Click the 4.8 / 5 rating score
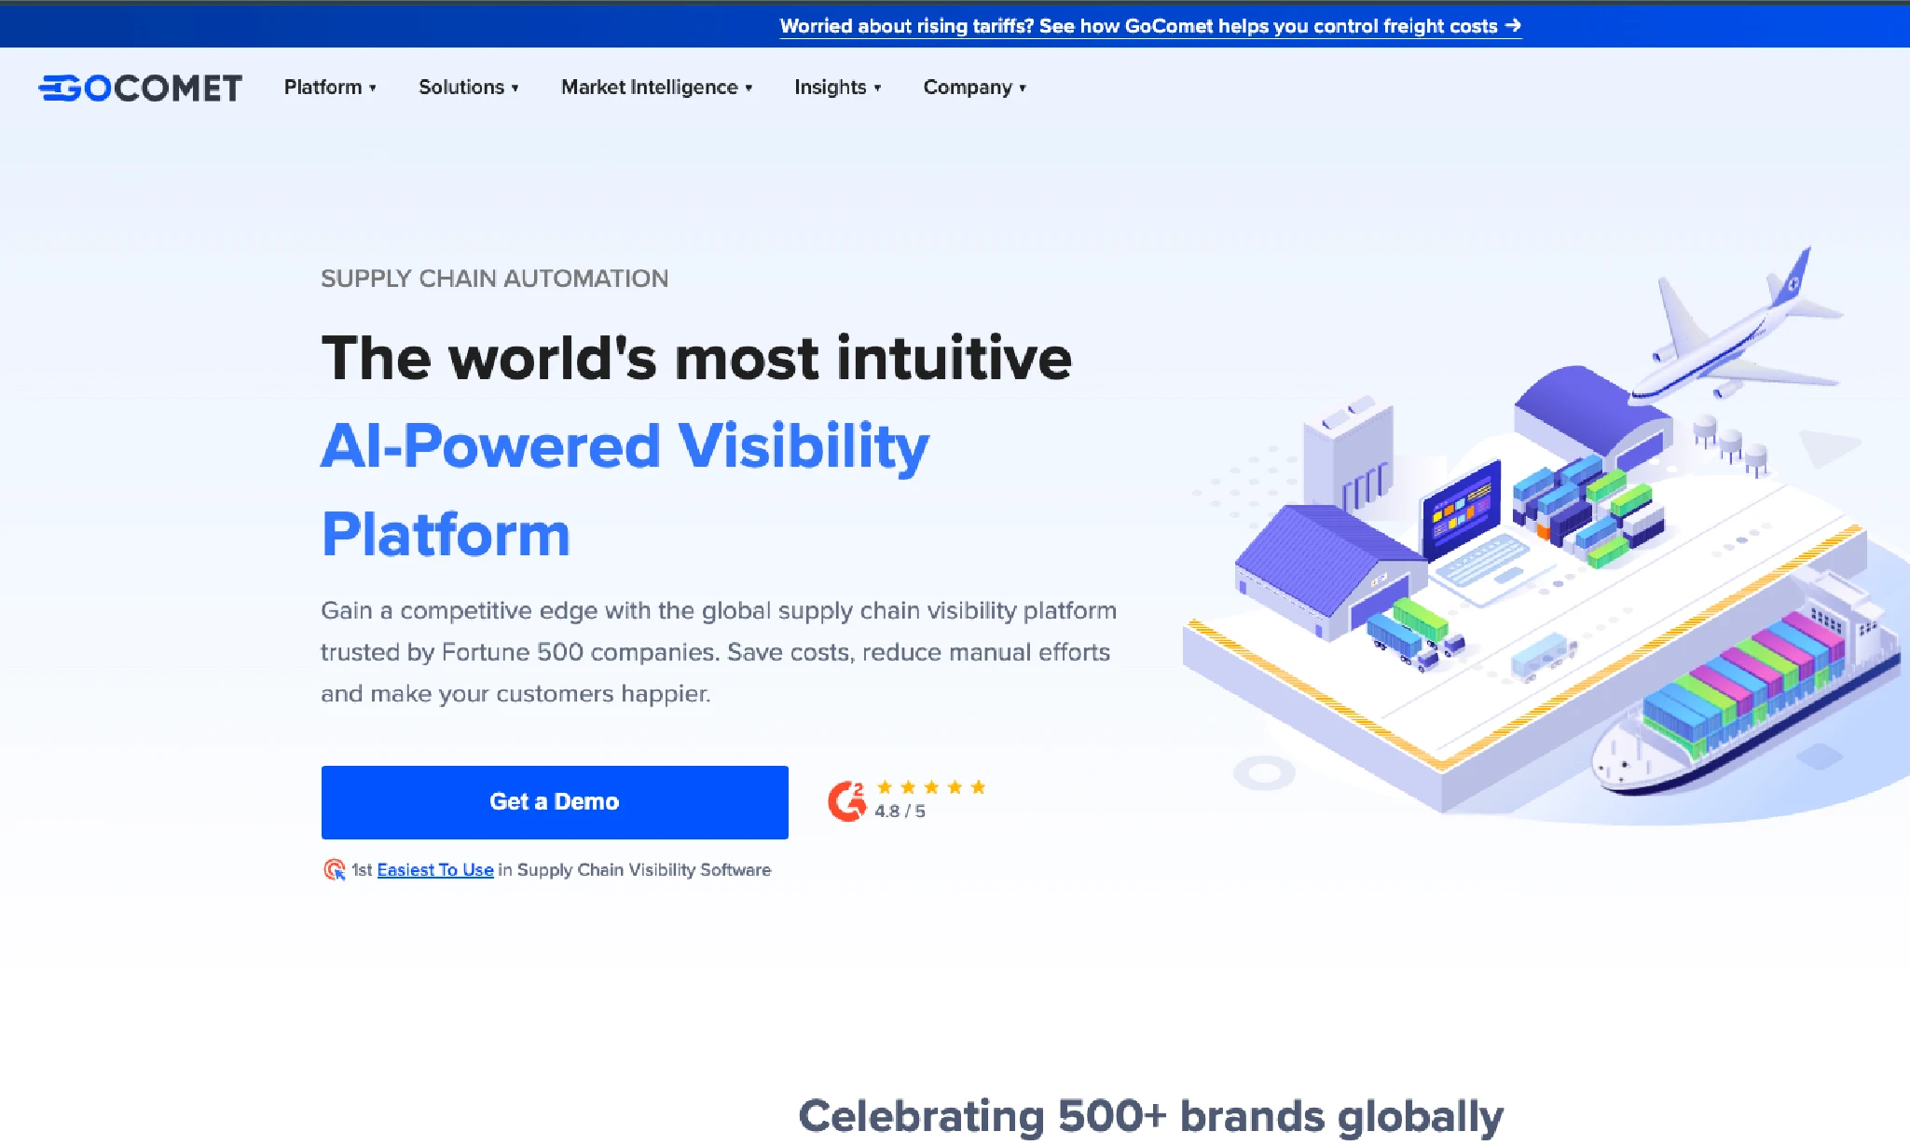Image resolution: width=1910 pixels, height=1145 pixels. point(898,811)
